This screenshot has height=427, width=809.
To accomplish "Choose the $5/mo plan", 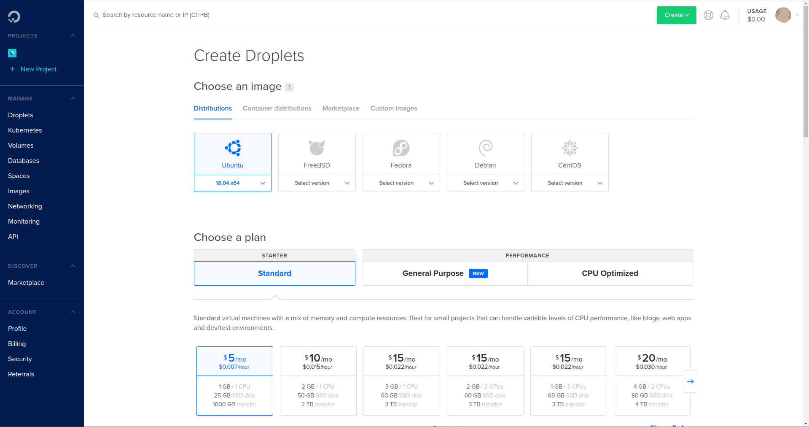I will pos(235,381).
